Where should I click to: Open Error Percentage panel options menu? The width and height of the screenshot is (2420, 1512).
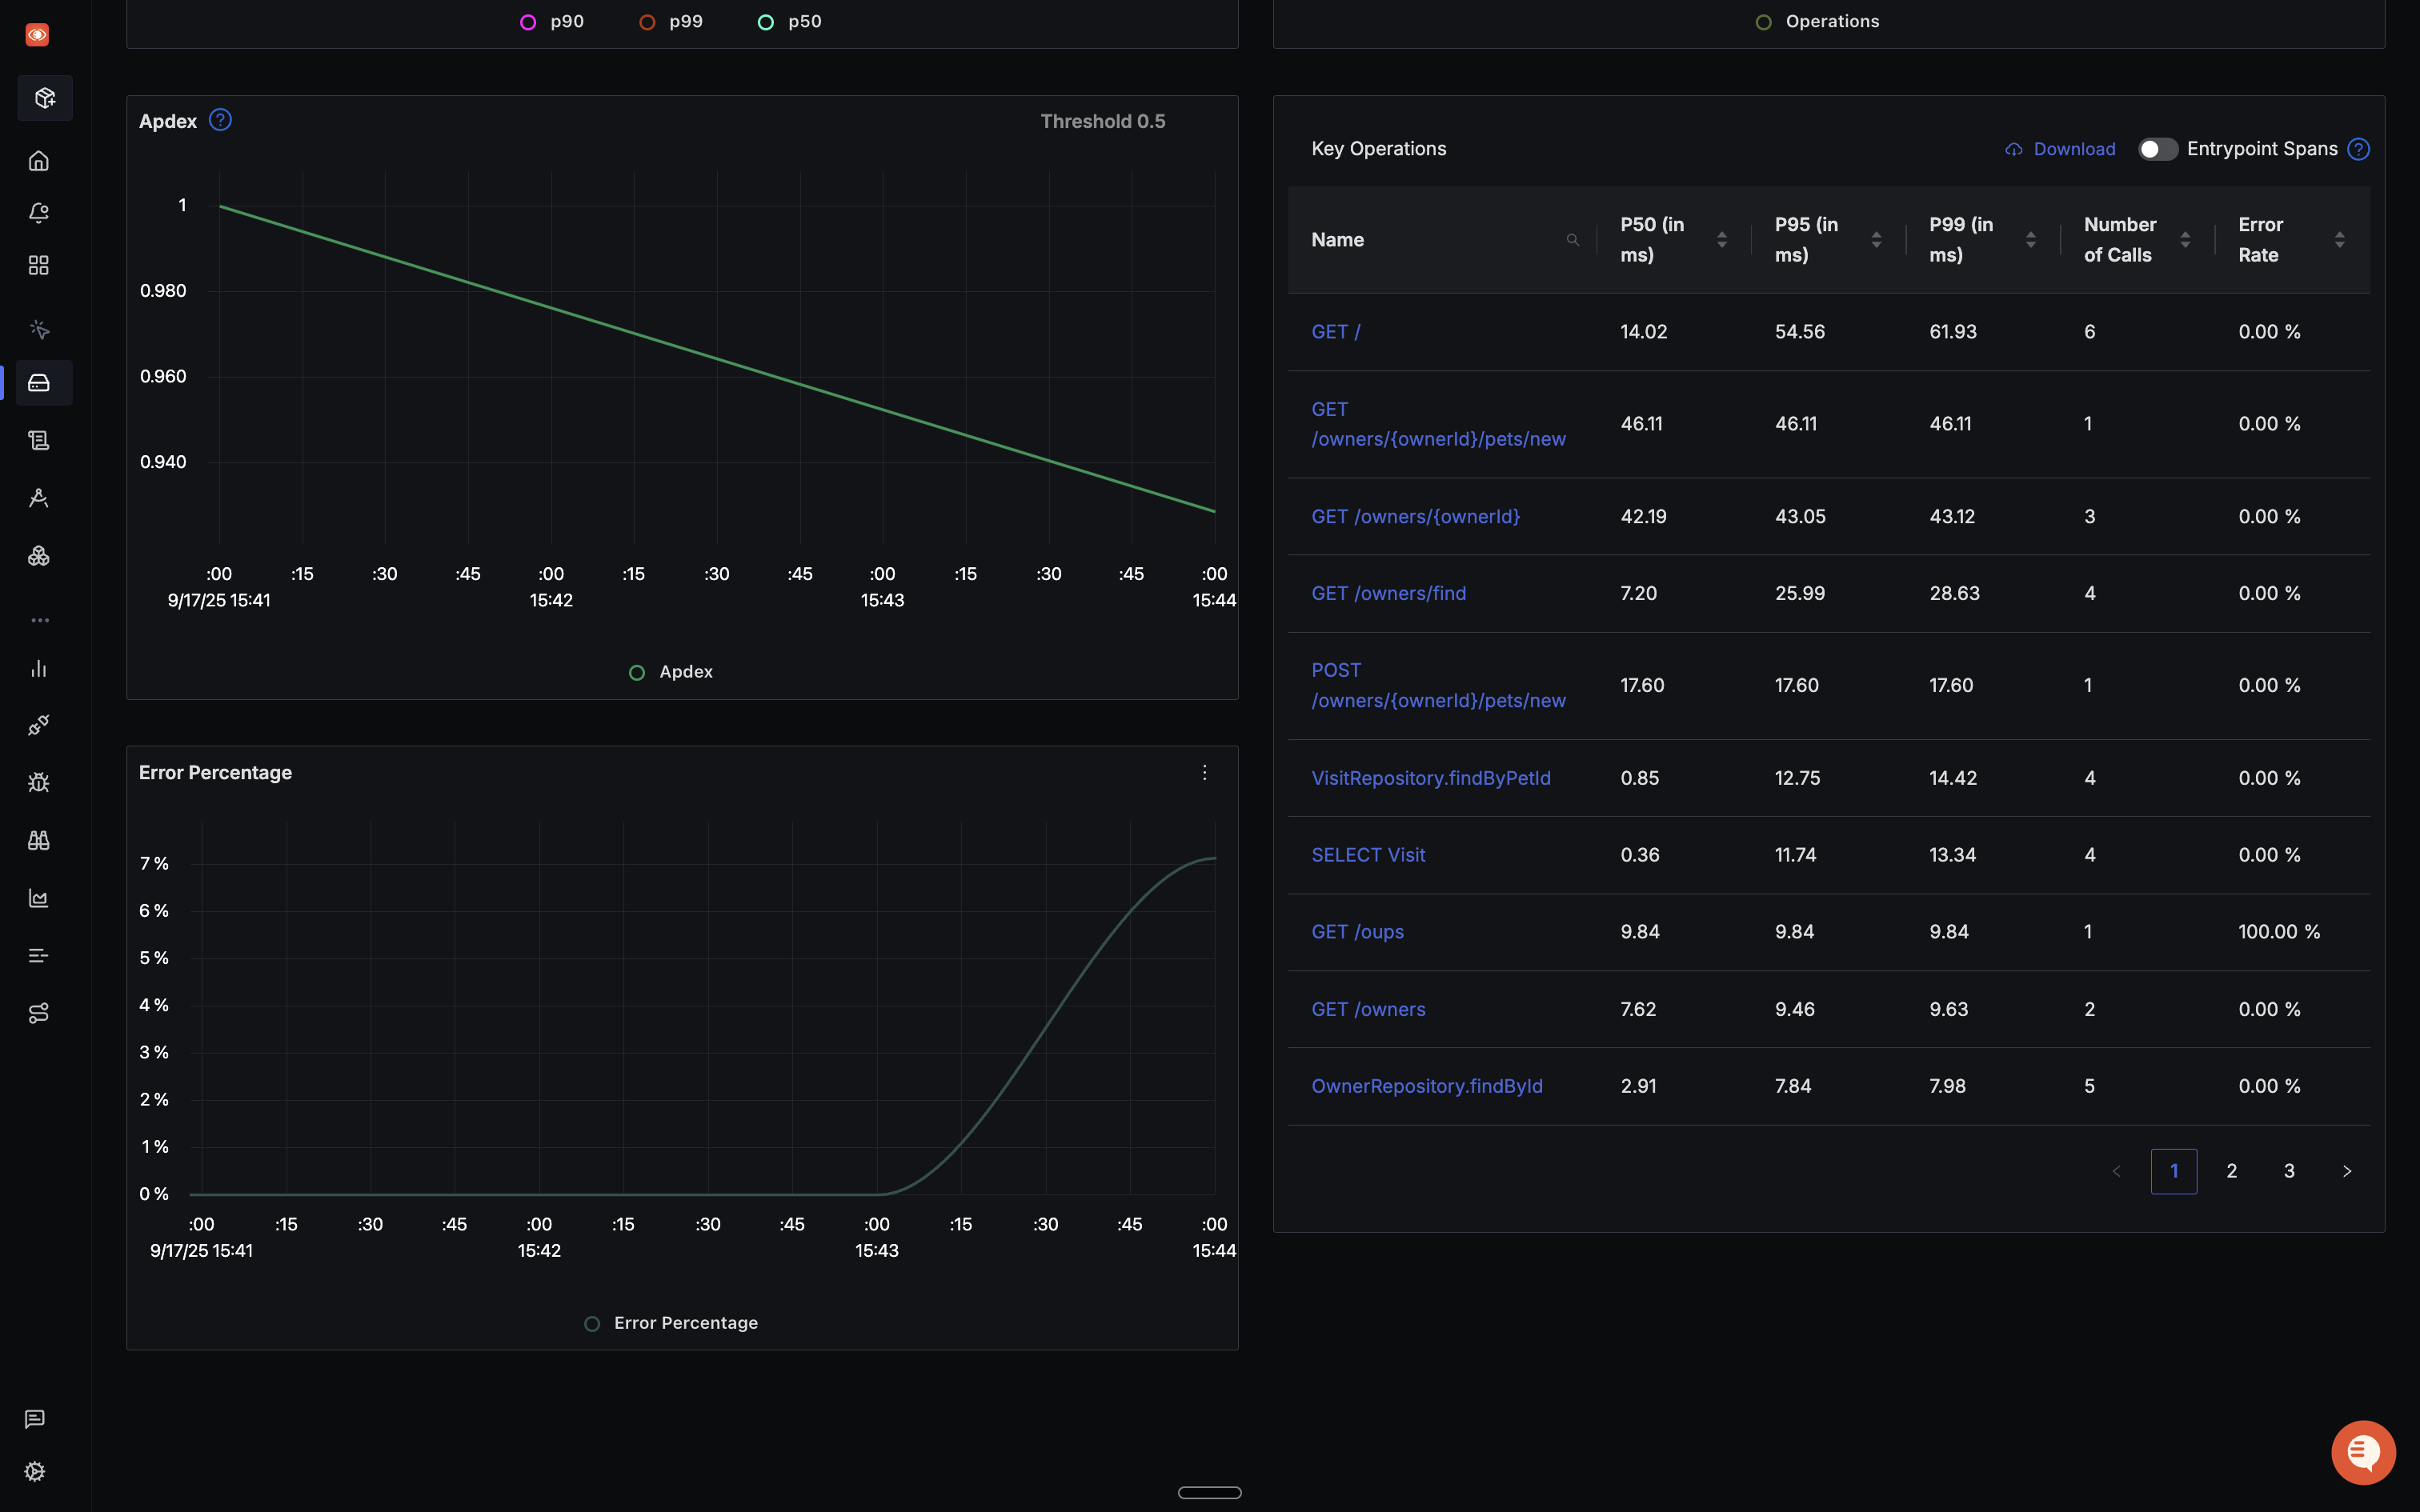tap(1205, 773)
